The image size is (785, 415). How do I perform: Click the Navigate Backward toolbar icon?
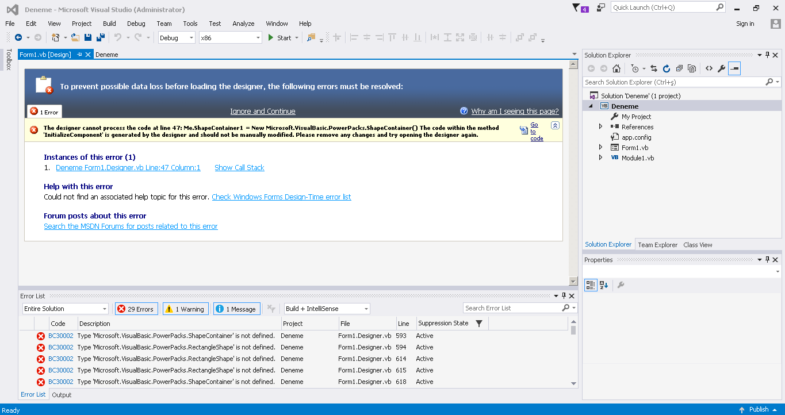(18, 37)
